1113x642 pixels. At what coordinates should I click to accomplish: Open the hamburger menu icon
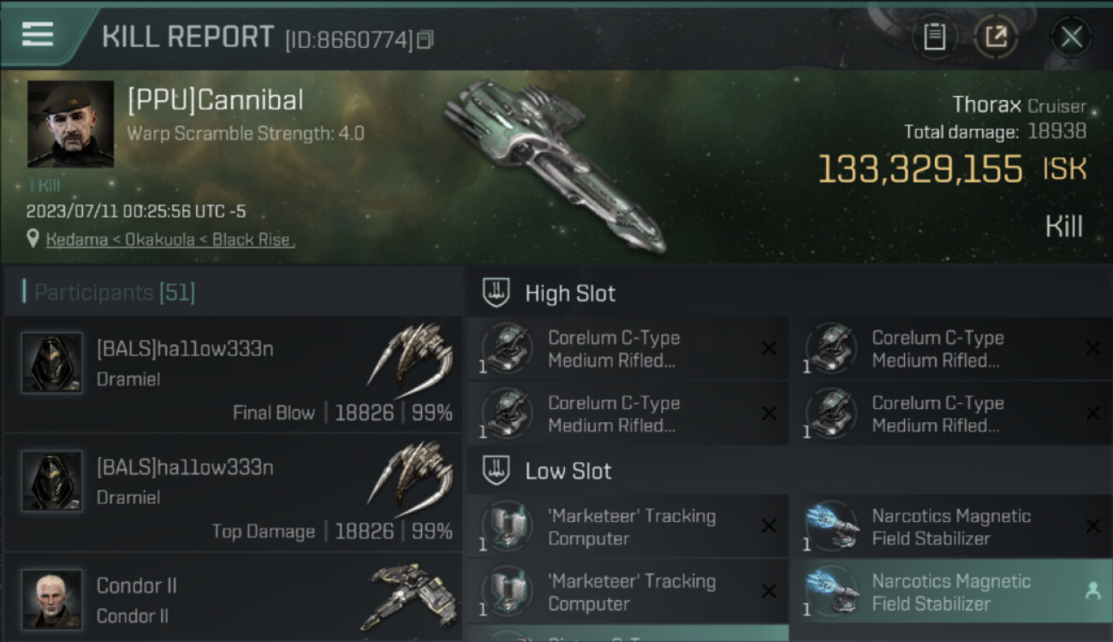pos(38,33)
